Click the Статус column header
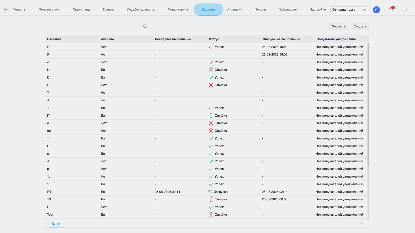The image size is (415, 233). click(x=214, y=39)
